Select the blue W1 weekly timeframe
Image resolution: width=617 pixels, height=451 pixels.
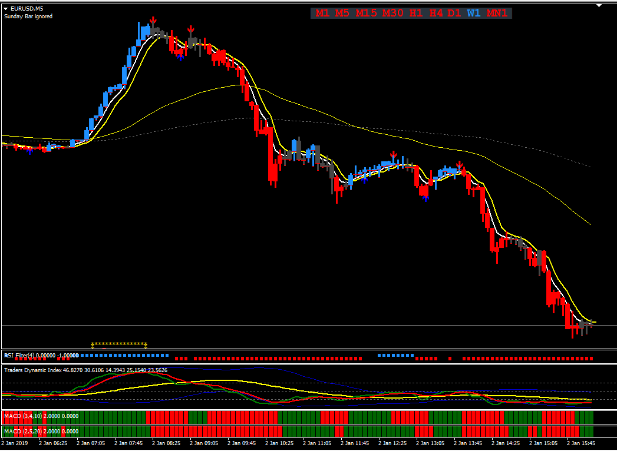point(474,14)
